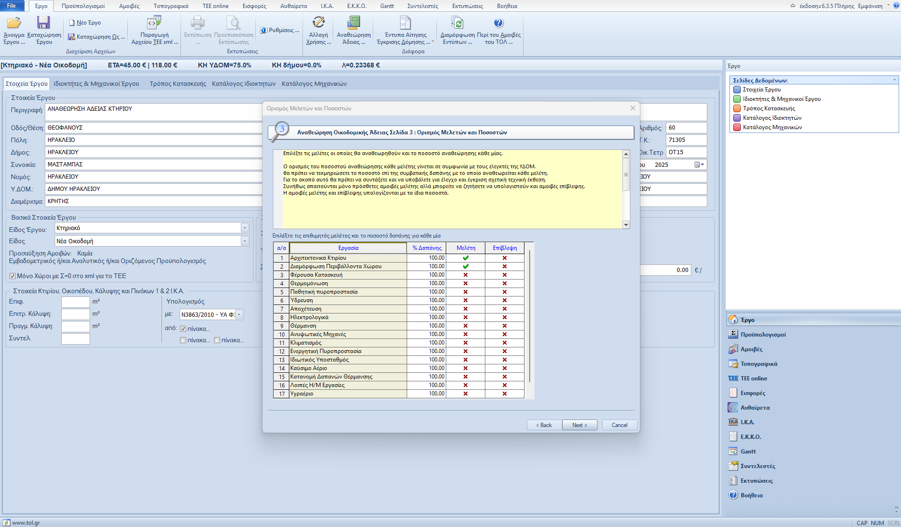Click the % Δαπάνης cell for Θερμομόνωση
The width and height of the screenshot is (901, 527).
[426, 283]
